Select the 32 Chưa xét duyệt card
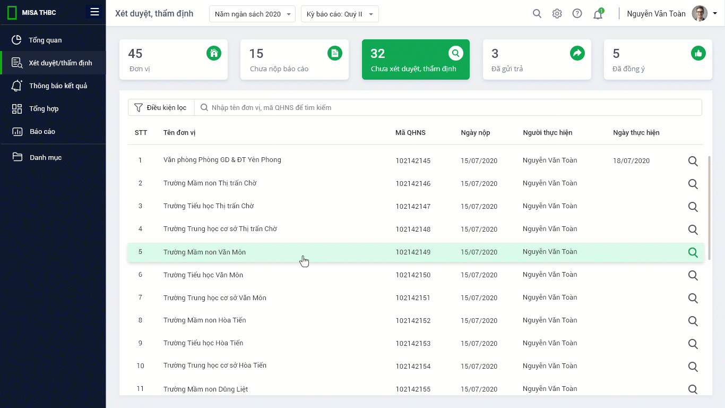The image size is (725, 408). [416, 59]
